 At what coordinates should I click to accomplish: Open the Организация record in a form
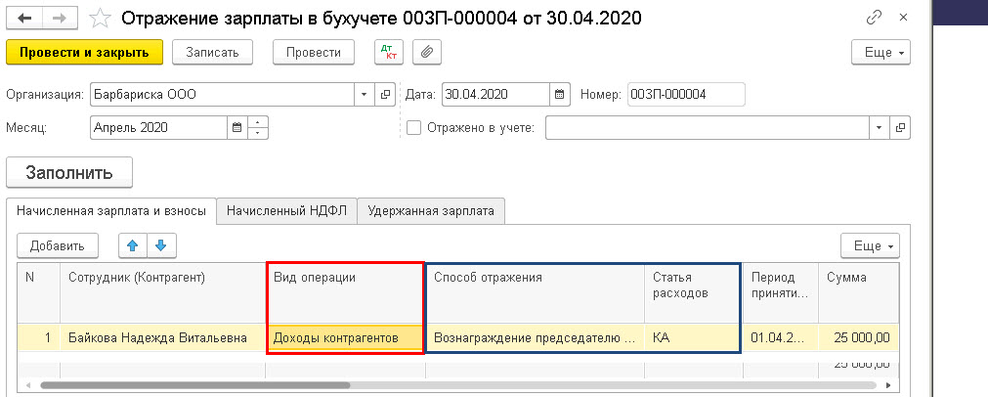pyautogui.click(x=384, y=95)
